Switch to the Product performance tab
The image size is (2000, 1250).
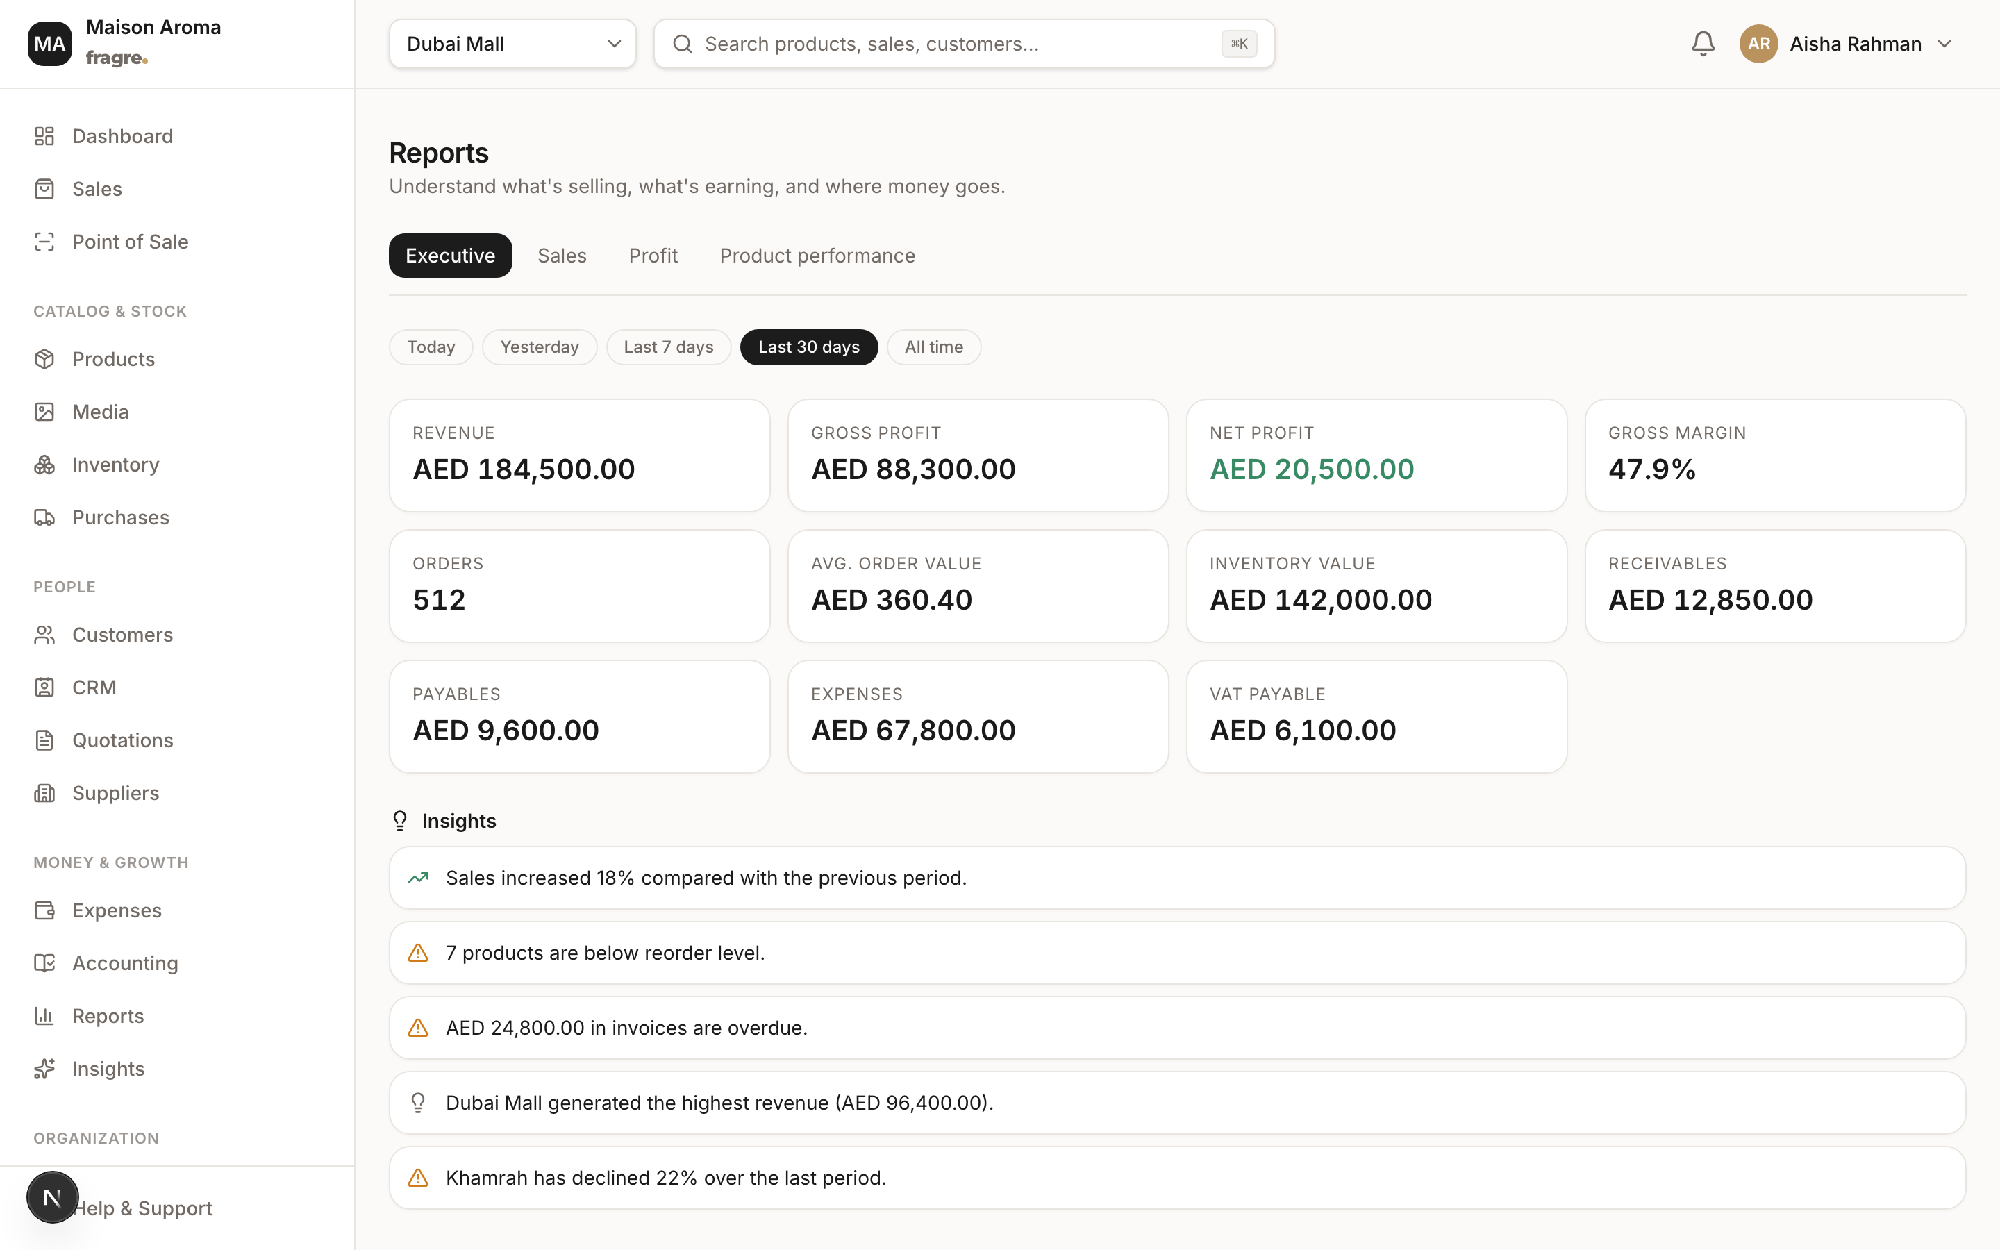pyautogui.click(x=817, y=256)
